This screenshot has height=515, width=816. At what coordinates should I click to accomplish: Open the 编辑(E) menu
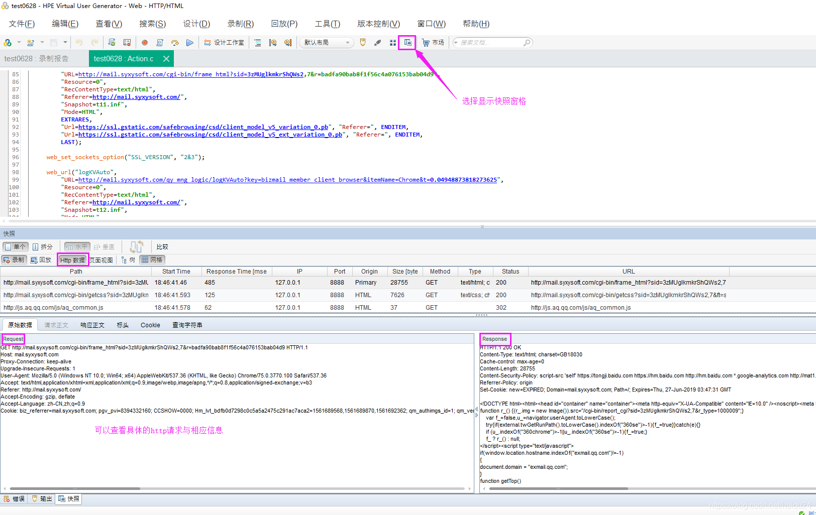[65, 24]
